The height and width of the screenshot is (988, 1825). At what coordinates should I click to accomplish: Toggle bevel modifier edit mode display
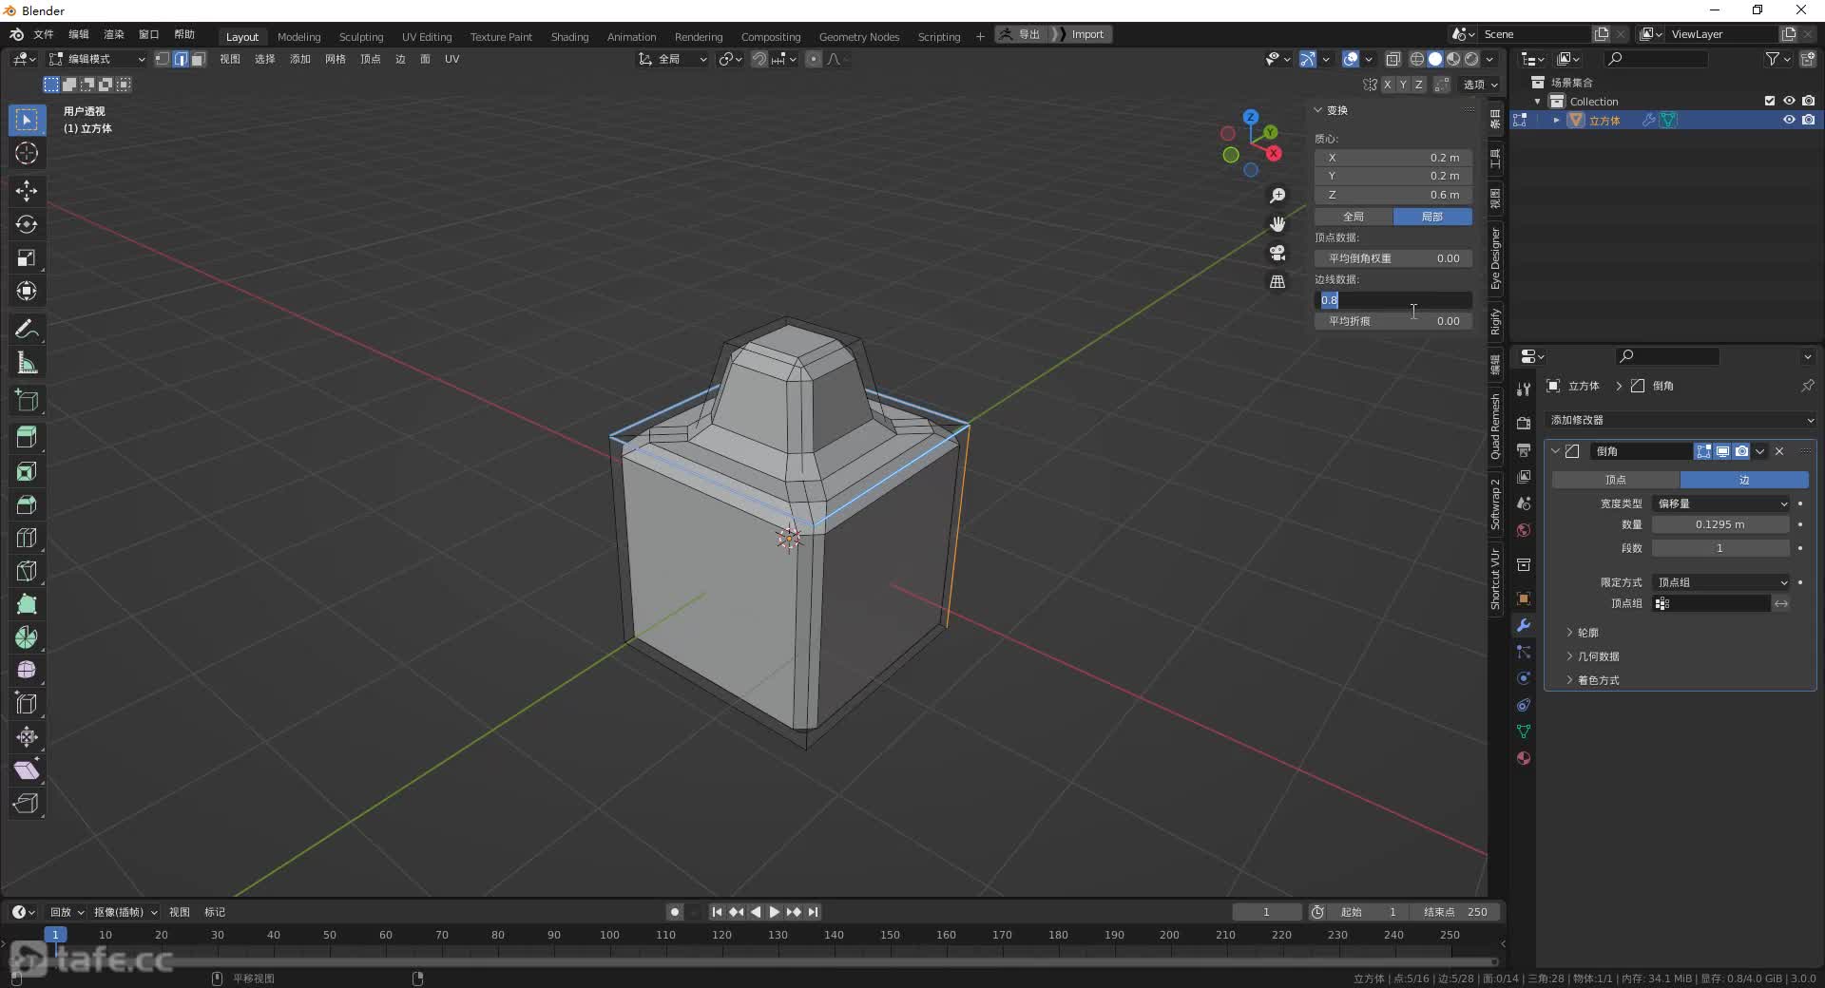tap(1703, 451)
